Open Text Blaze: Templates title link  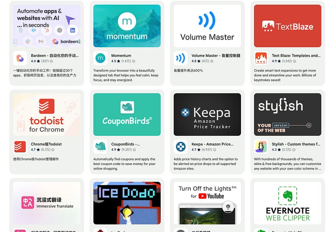pos(296,56)
